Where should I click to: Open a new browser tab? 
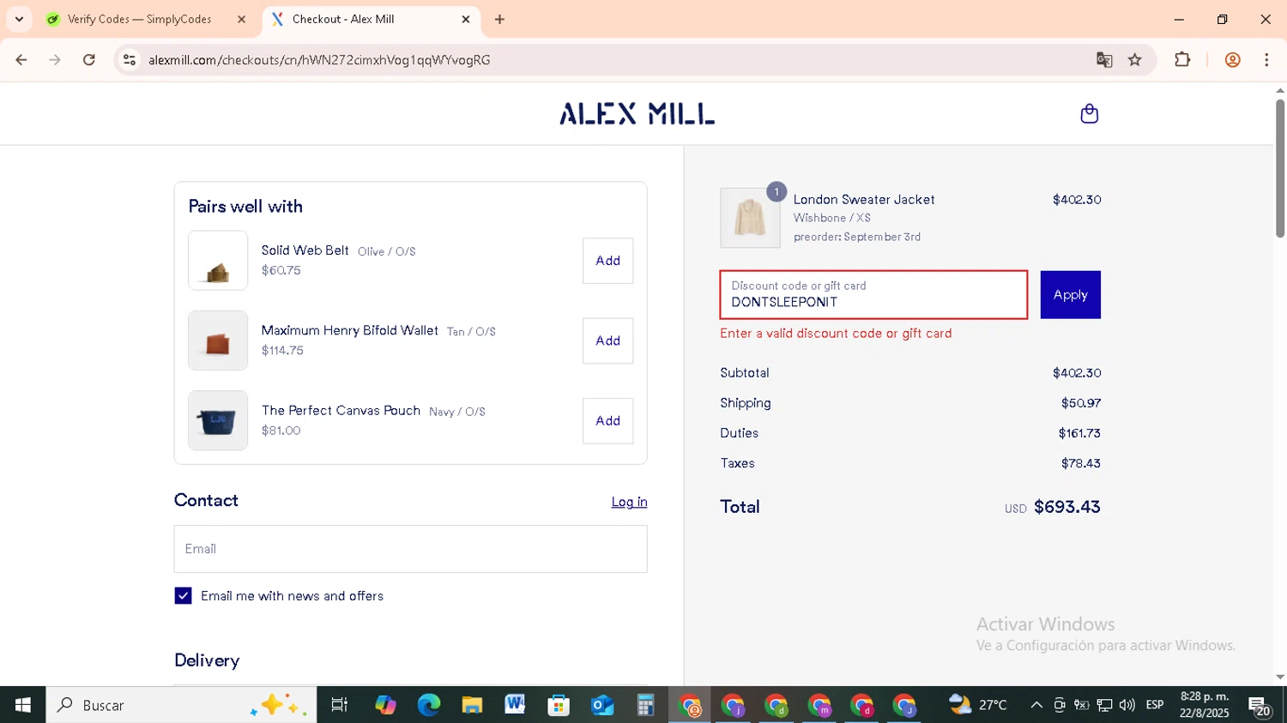[500, 19]
